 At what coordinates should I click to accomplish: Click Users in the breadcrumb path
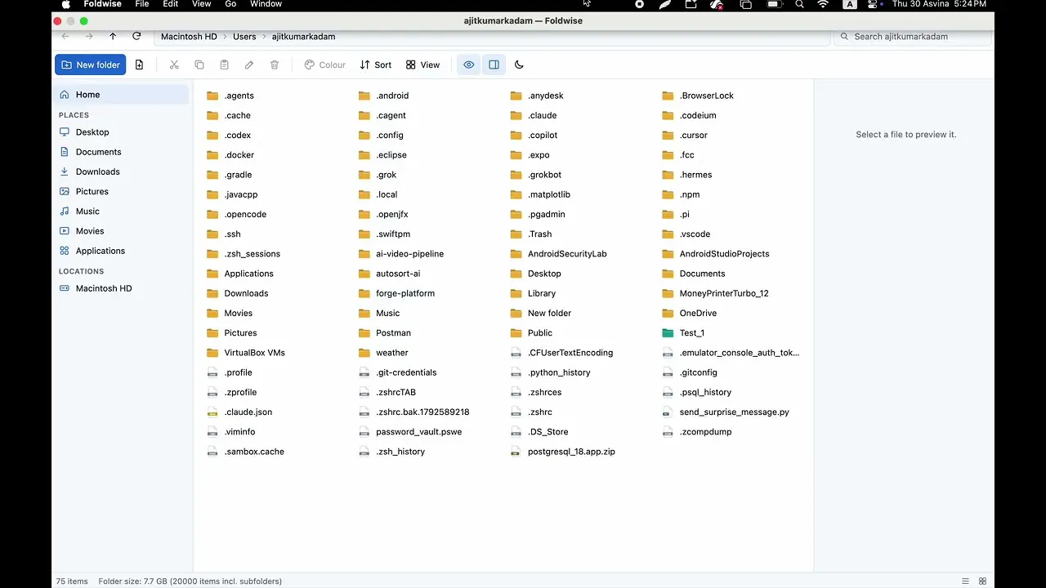[244, 36]
